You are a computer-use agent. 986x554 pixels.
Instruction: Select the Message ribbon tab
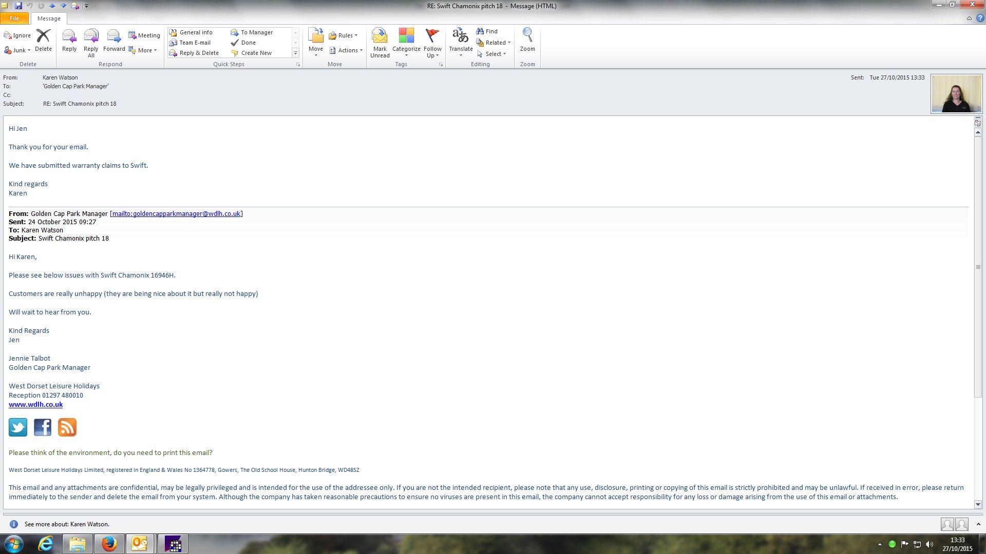coord(49,18)
